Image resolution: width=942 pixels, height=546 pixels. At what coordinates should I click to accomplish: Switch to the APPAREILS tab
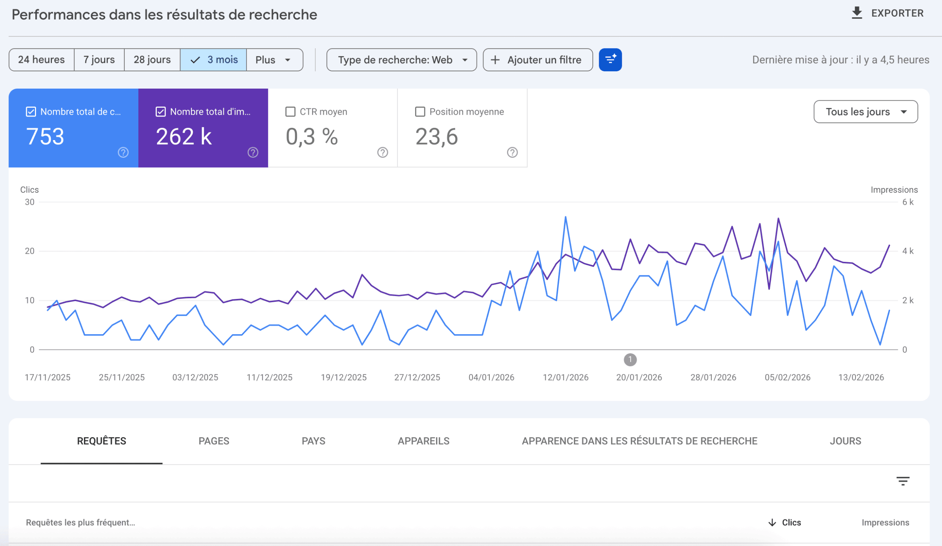point(424,441)
